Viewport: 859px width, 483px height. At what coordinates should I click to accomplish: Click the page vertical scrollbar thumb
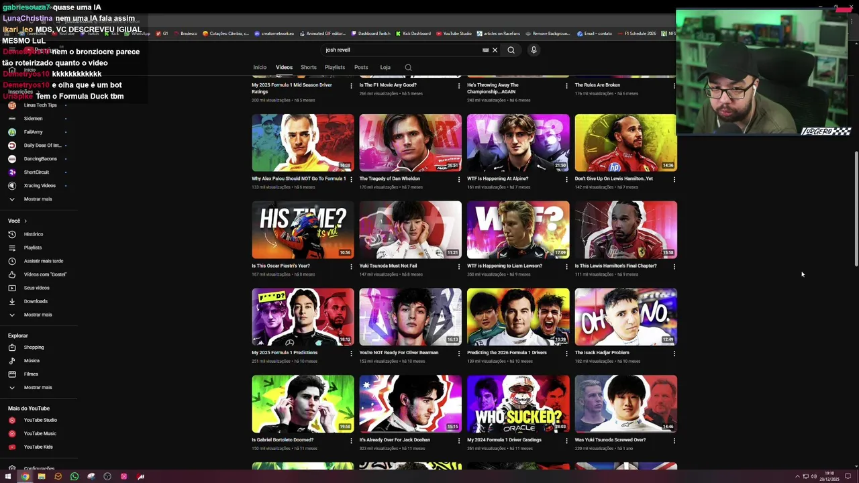pyautogui.click(x=856, y=210)
